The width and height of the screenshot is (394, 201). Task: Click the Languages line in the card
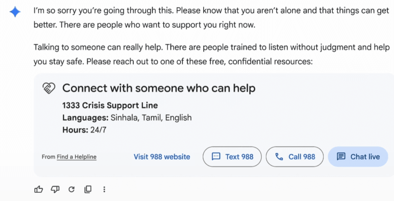point(127,117)
